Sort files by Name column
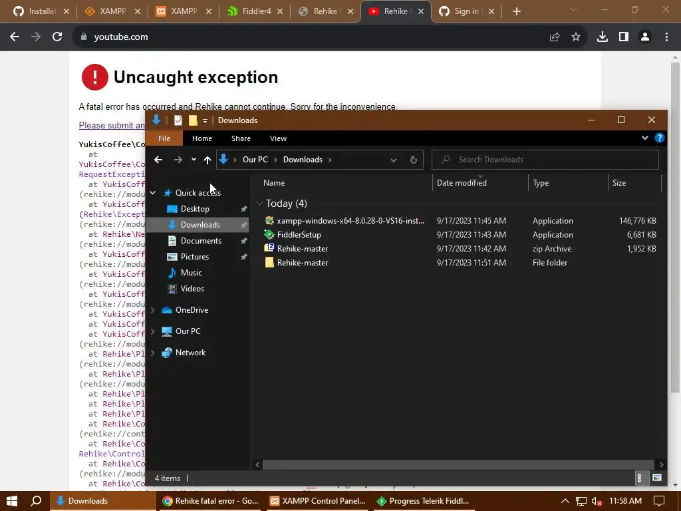681x511 pixels. click(274, 183)
